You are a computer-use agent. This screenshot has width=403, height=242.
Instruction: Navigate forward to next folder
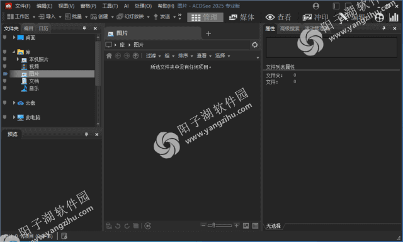[x=127, y=55]
